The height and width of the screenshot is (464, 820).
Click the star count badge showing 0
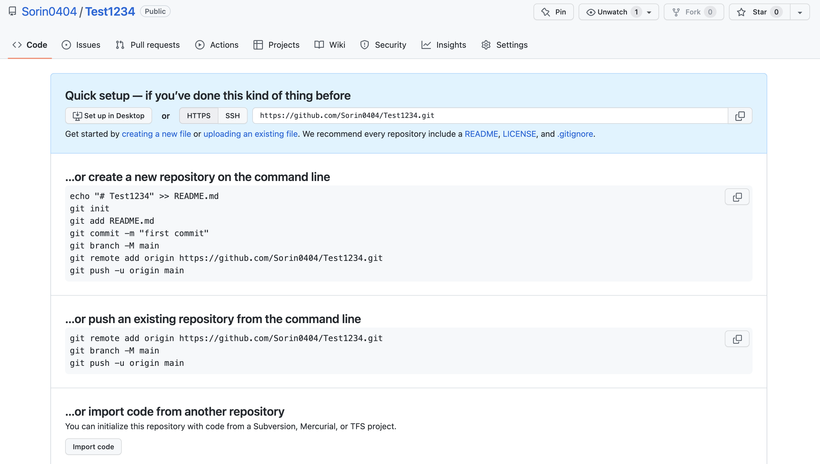(776, 12)
